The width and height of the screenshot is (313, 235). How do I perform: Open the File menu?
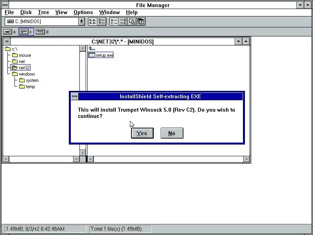click(9, 13)
